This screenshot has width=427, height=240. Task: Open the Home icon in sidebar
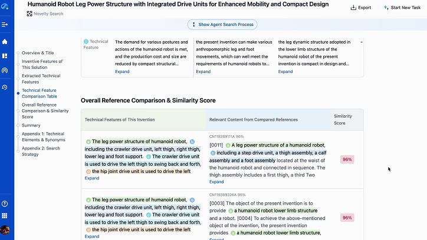click(x=5, y=42)
